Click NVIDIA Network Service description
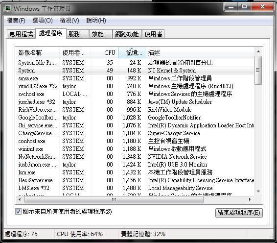 click(177, 157)
